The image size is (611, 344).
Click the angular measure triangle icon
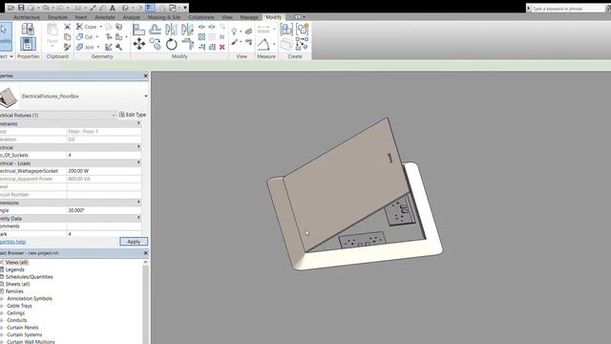263,44
